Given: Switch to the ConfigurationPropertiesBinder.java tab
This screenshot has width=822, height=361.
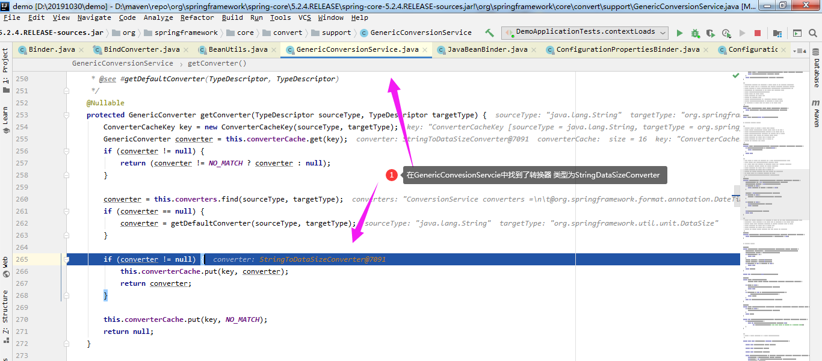Looking at the screenshot, I should (x=628, y=50).
